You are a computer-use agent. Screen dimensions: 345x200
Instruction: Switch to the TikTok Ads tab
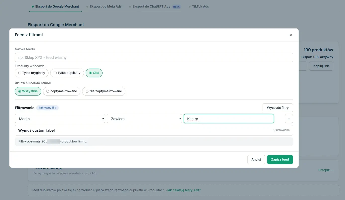point(199,7)
